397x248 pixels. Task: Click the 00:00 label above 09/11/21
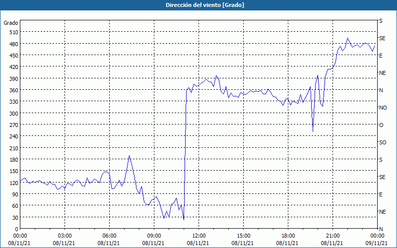click(x=377, y=236)
